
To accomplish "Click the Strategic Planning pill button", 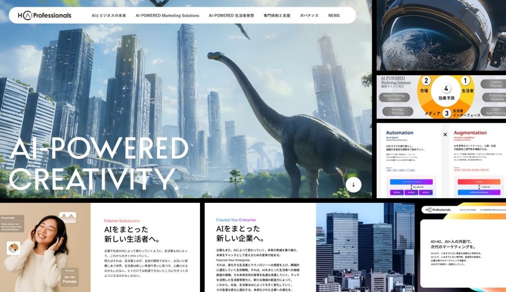I will click(x=397, y=111).
